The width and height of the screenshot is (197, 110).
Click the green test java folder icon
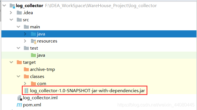(33, 55)
